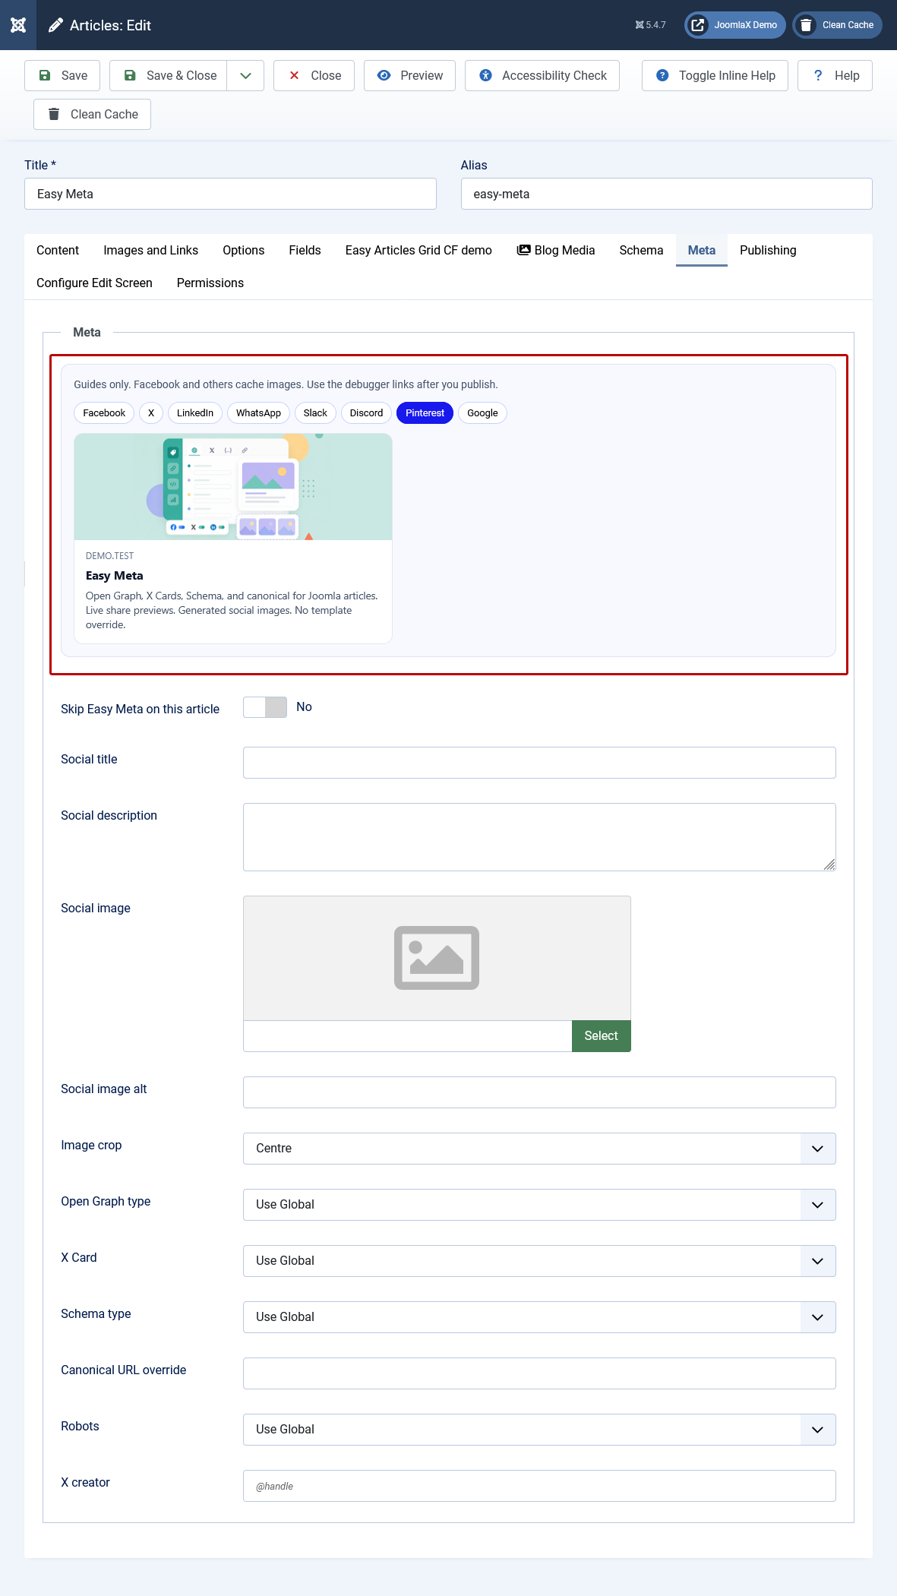Click Select to choose a social image

pyautogui.click(x=602, y=1036)
